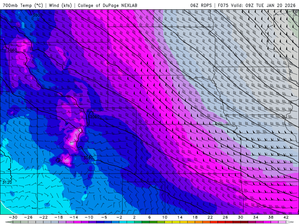
Task: Click the -26 colorbar label
Action: click(28, 217)
